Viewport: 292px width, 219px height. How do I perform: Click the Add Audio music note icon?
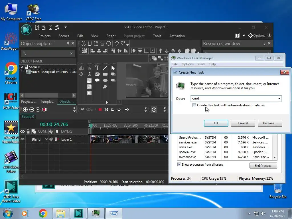coord(89,87)
